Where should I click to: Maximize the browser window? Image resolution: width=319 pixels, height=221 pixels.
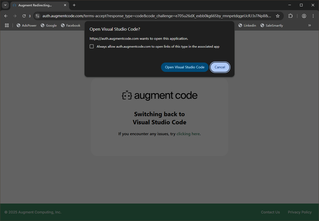301,5
